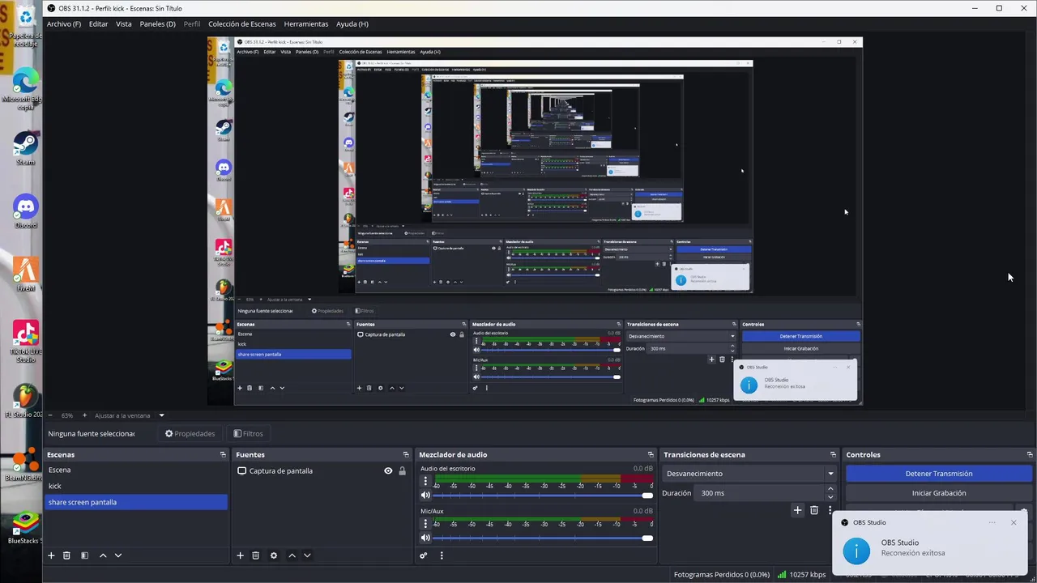Undock the Fuentes panel
This screenshot has height=583, width=1037.
click(x=406, y=455)
